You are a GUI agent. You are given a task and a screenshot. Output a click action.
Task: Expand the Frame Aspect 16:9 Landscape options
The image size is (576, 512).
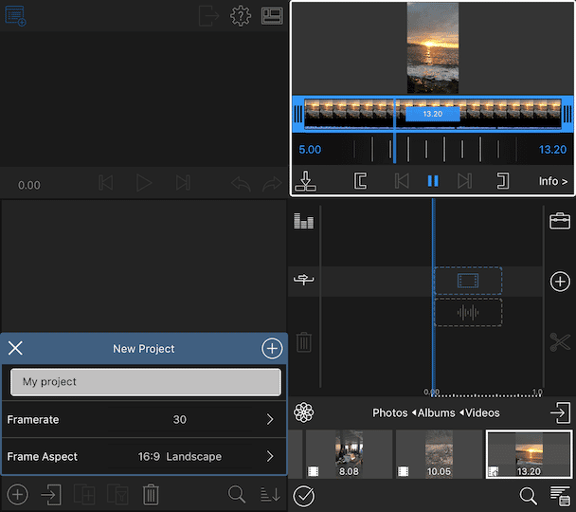coord(144,456)
